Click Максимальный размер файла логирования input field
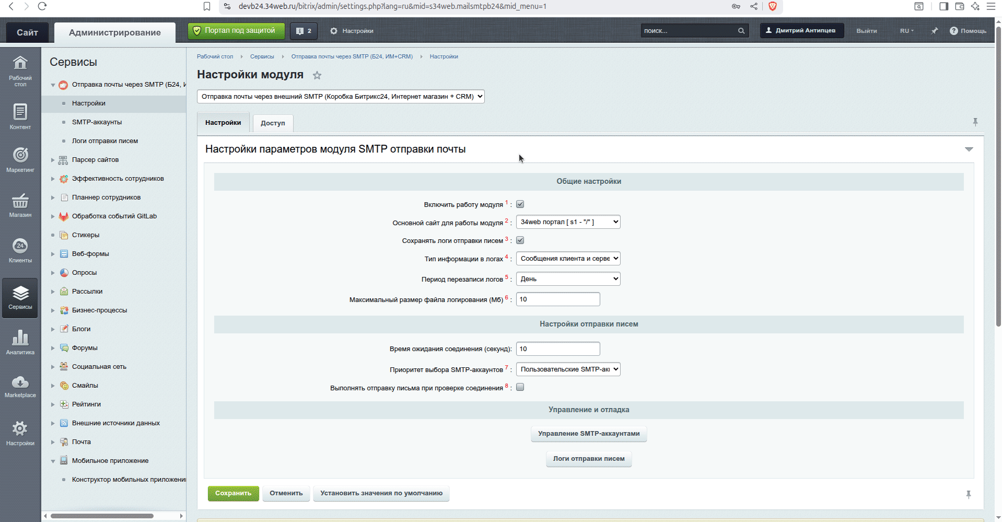 (558, 299)
